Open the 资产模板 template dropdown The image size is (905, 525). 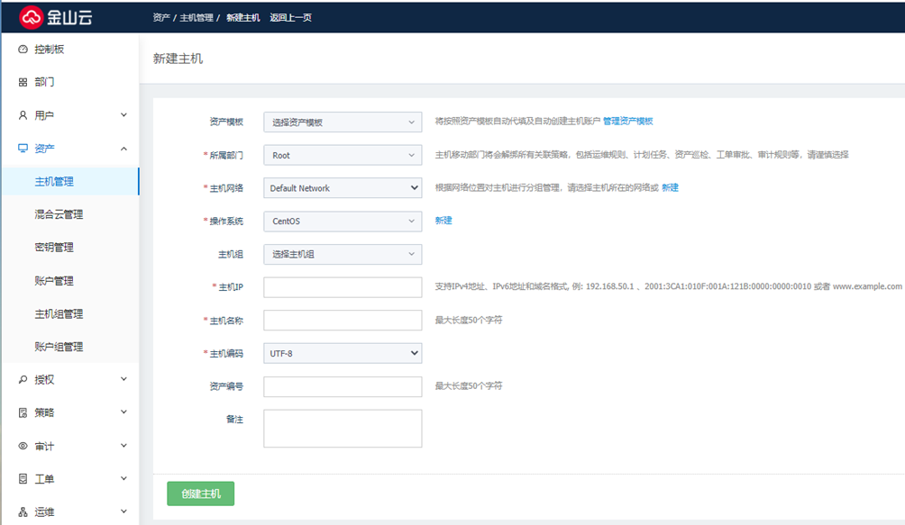click(x=343, y=122)
